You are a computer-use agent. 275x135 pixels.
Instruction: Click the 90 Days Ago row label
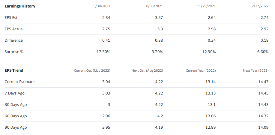point(16,127)
